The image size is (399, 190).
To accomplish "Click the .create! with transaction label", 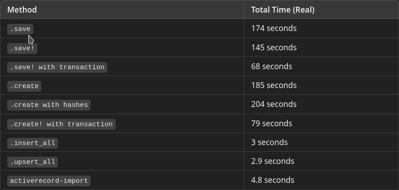I will point(61,124).
